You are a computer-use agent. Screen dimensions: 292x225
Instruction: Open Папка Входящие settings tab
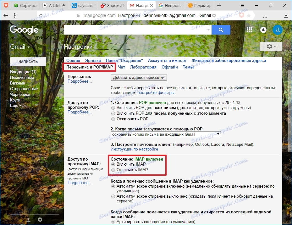(124, 60)
